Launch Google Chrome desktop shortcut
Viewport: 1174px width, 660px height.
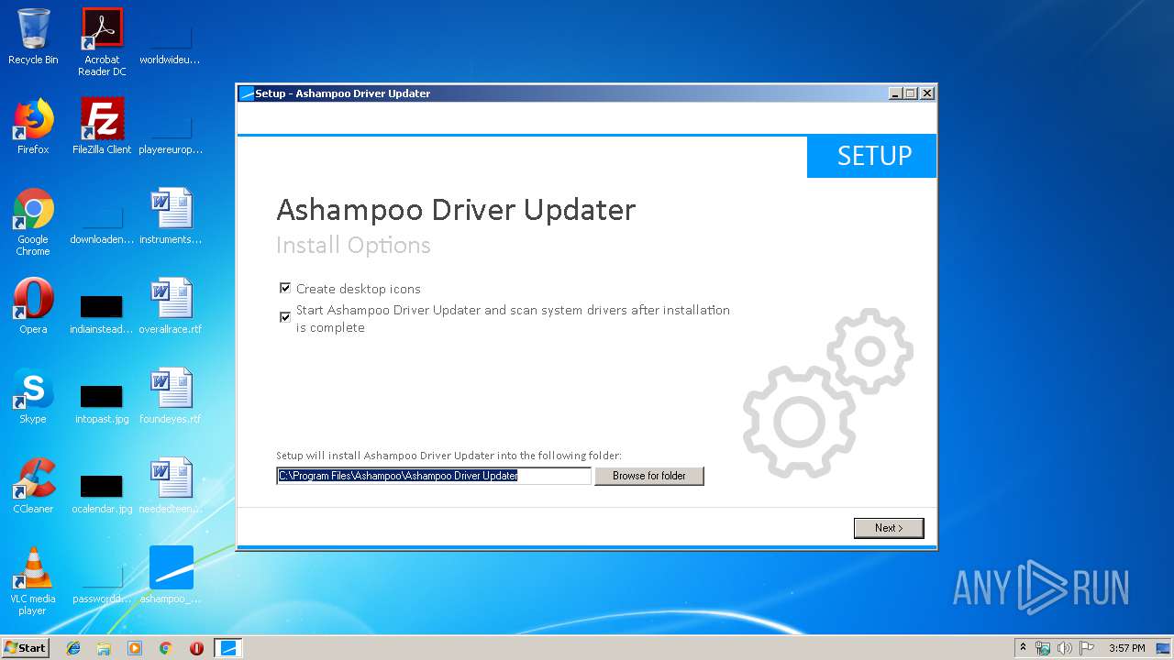click(x=33, y=222)
